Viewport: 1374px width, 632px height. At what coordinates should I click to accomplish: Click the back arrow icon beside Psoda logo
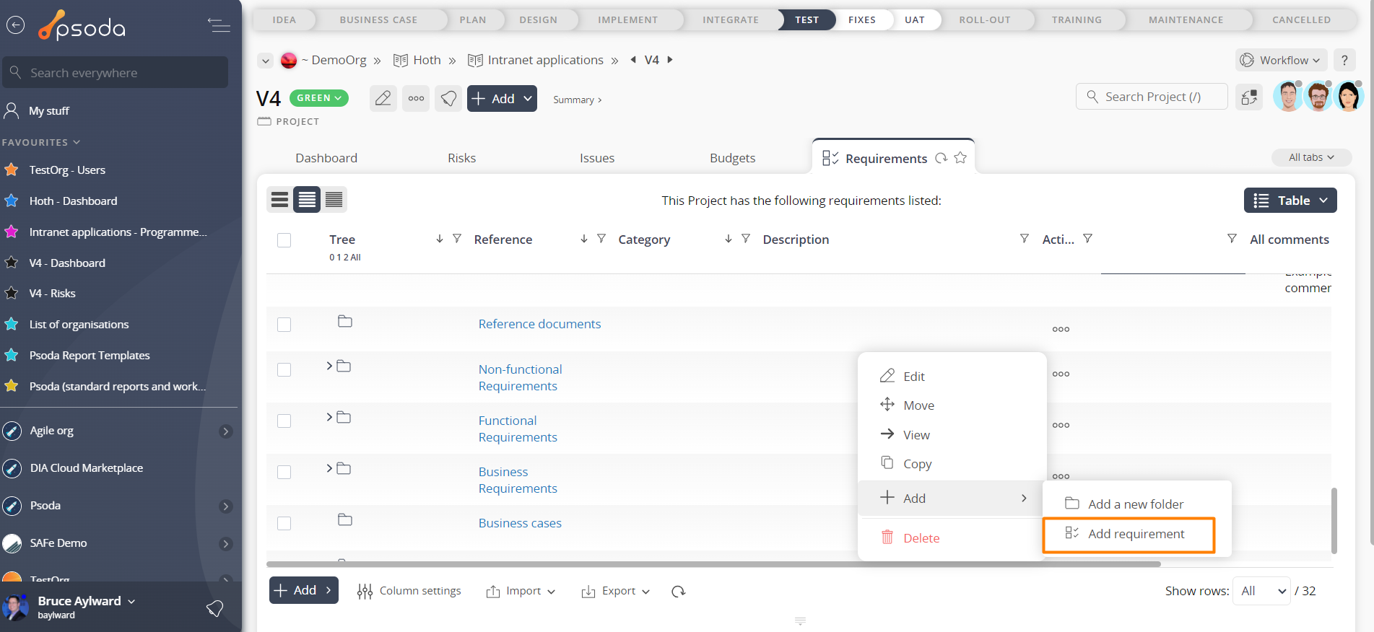15,25
